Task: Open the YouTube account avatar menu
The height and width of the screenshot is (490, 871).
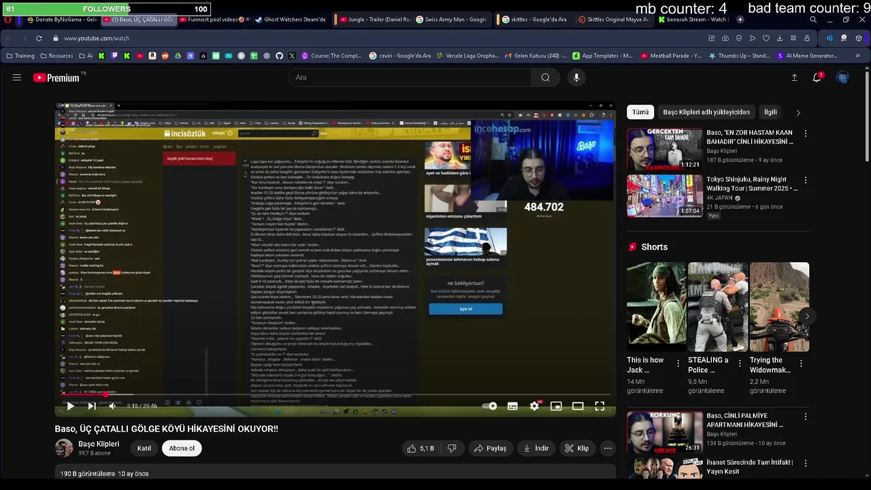Action: point(842,78)
